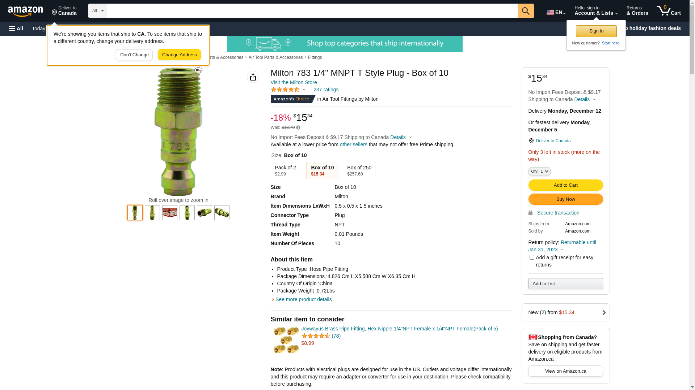The width and height of the screenshot is (695, 390).
Task: Click the Visit the Milton Store link
Action: click(x=294, y=82)
